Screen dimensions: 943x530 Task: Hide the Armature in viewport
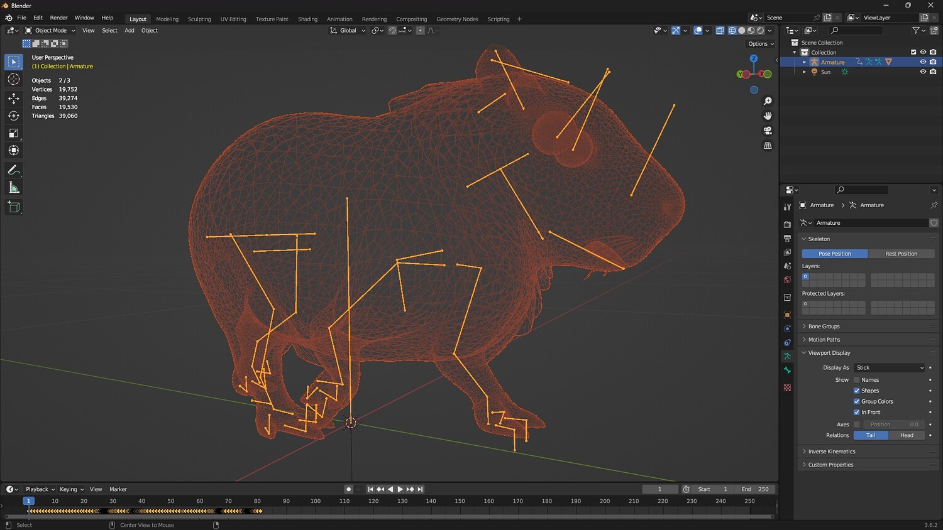tap(923, 62)
